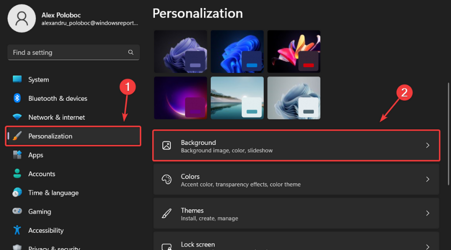451x250 pixels.
Task: Type in the Find a setting box
Action: tap(68, 52)
